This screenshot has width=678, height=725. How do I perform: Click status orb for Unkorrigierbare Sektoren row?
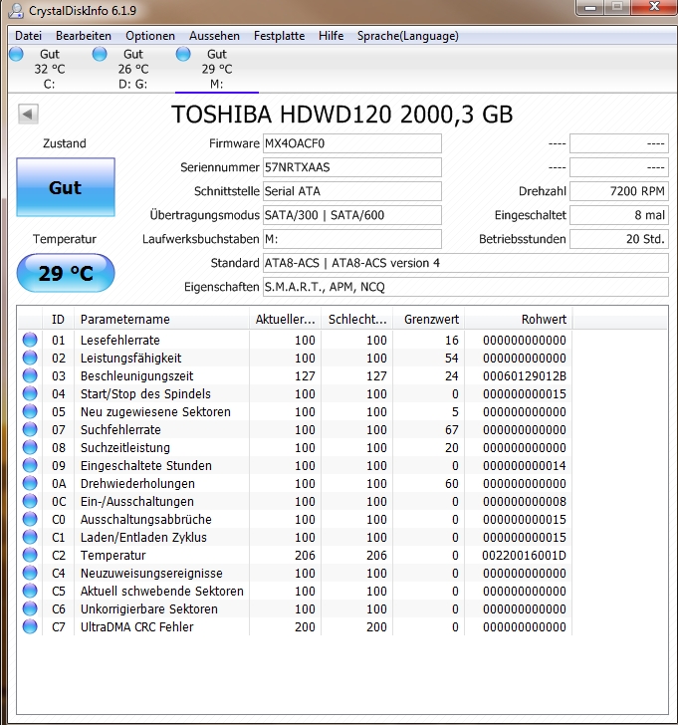pos(30,608)
